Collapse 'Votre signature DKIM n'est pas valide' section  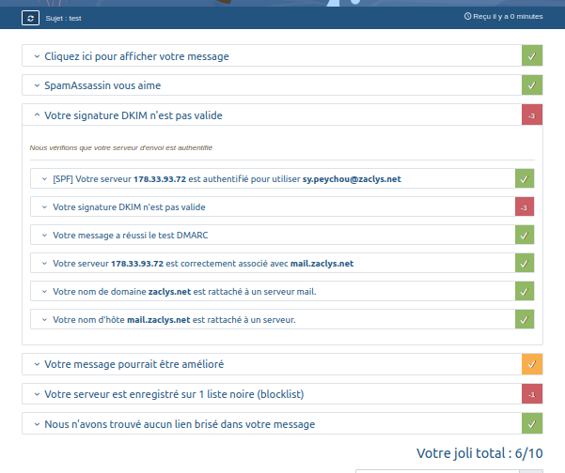[x=133, y=115]
